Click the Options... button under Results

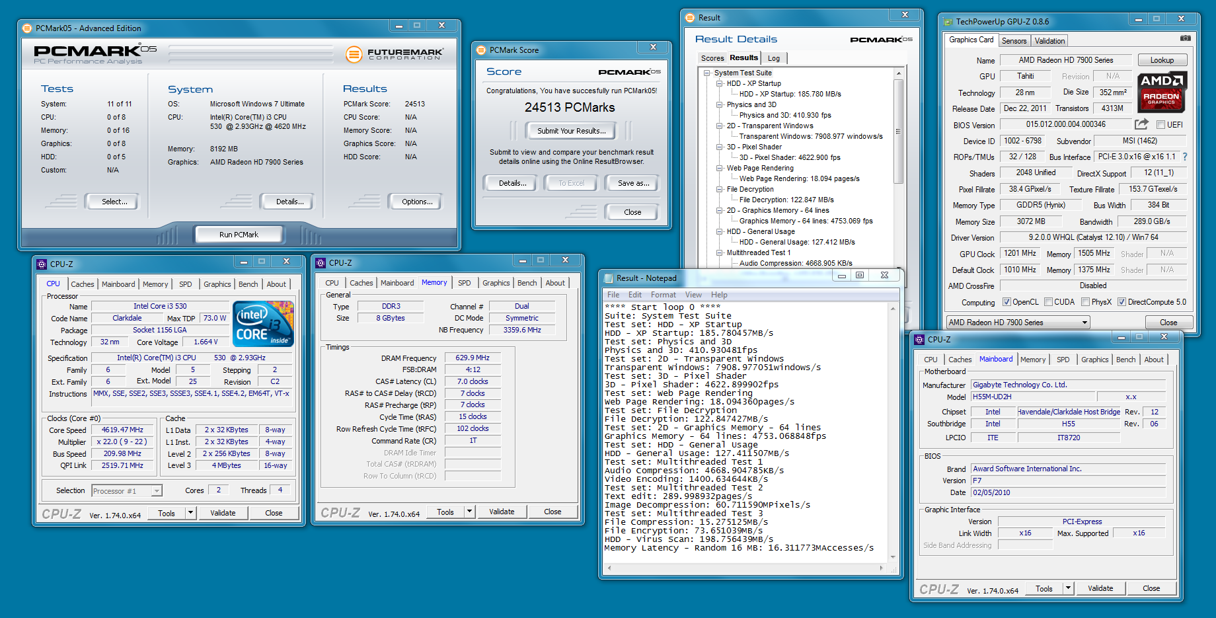point(417,202)
